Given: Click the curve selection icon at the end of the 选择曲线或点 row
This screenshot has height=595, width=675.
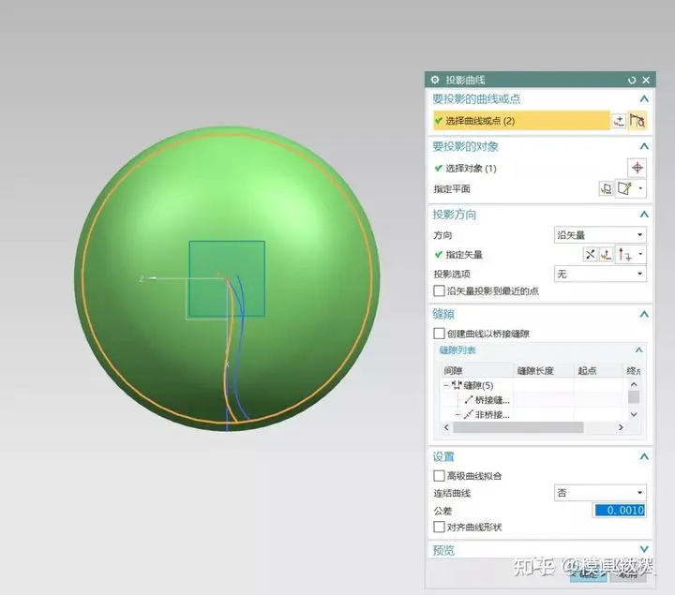Looking at the screenshot, I should tap(637, 121).
